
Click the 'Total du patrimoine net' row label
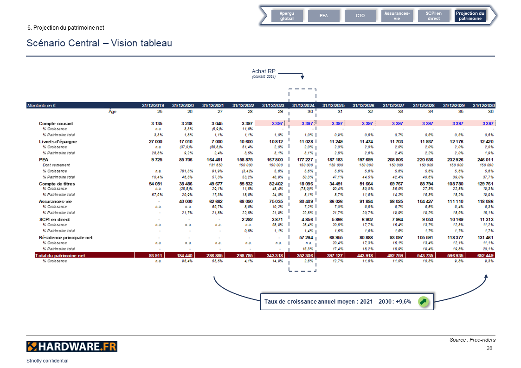pos(60,255)
